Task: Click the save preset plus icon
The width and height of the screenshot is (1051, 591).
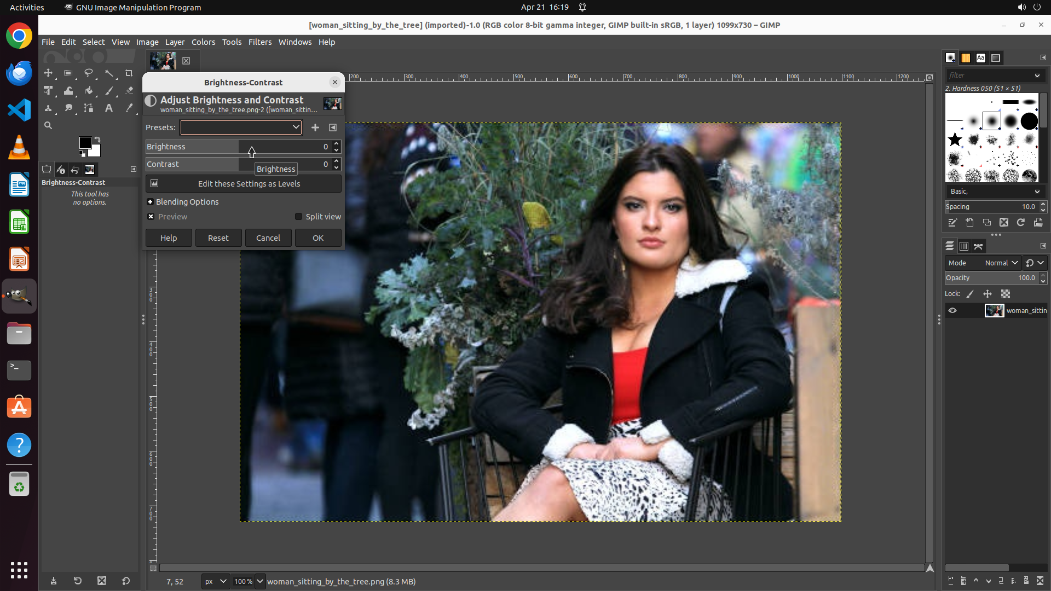Action: click(315, 128)
